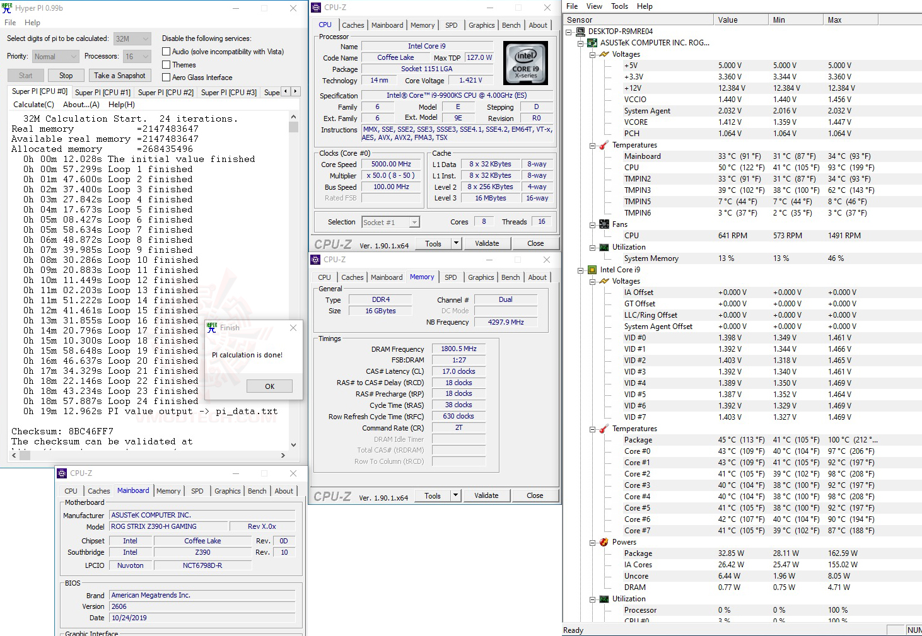Switch to SPD tab in CPU-Z Memory window
922x636 pixels.
[x=451, y=277]
